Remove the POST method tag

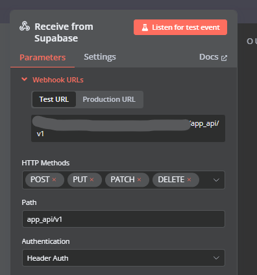[54, 180]
